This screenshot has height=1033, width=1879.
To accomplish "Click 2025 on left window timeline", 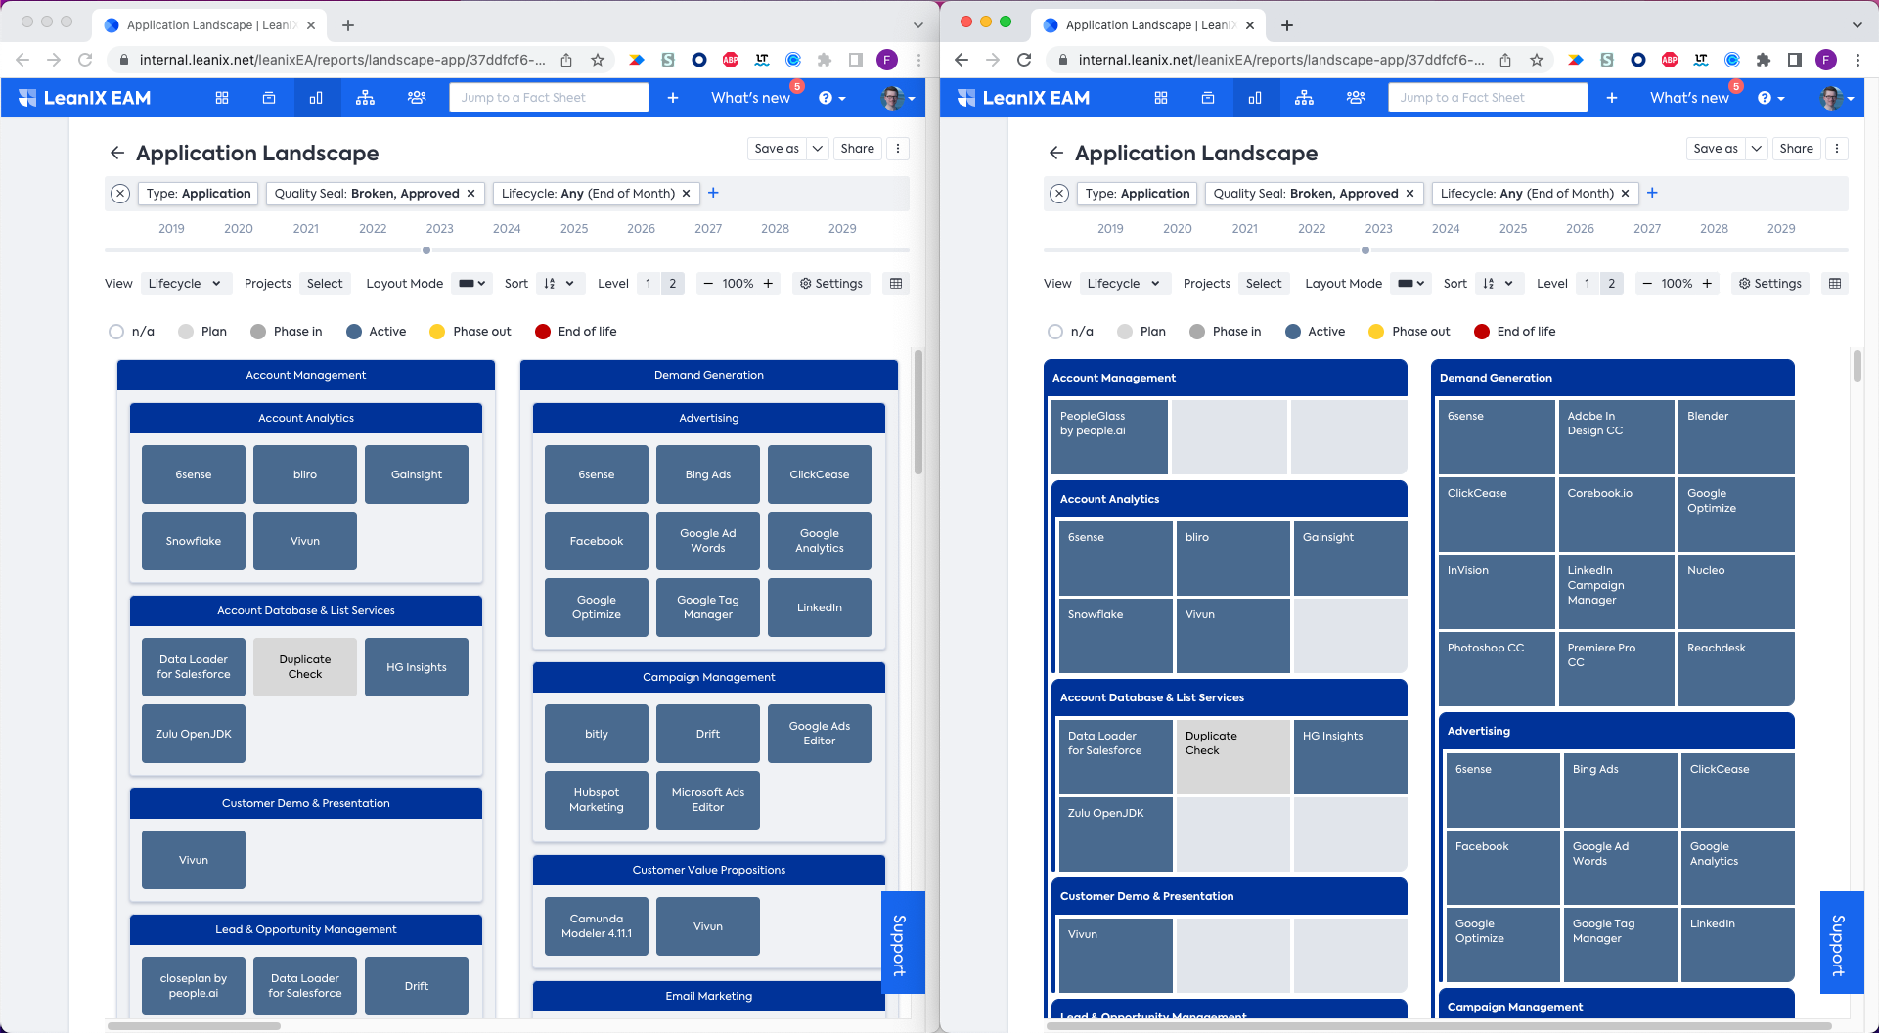I will point(574,229).
